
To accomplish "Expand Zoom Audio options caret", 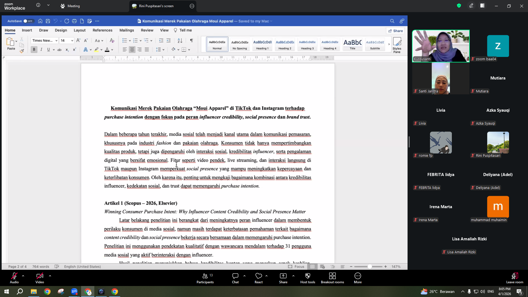I will tap(23, 276).
